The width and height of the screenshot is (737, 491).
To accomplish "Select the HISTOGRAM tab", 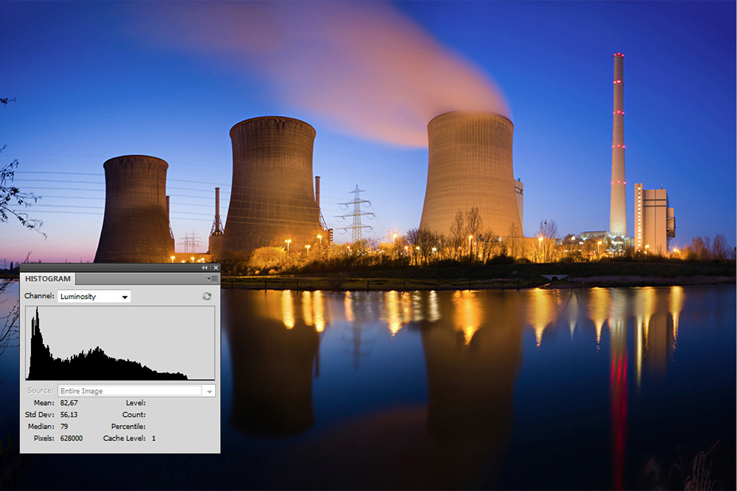I will [47, 279].
